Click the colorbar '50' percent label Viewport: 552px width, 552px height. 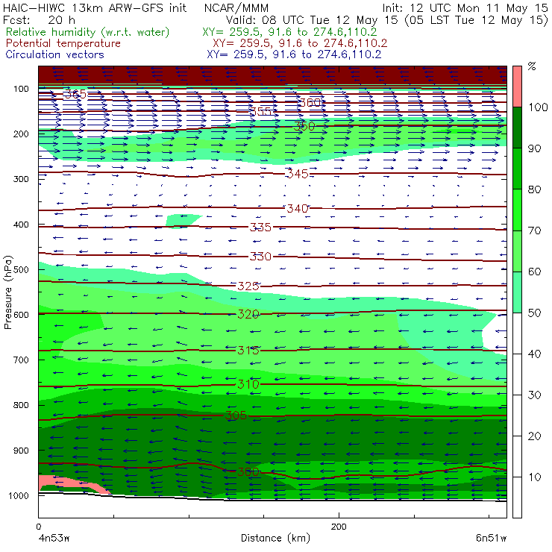pyautogui.click(x=534, y=313)
